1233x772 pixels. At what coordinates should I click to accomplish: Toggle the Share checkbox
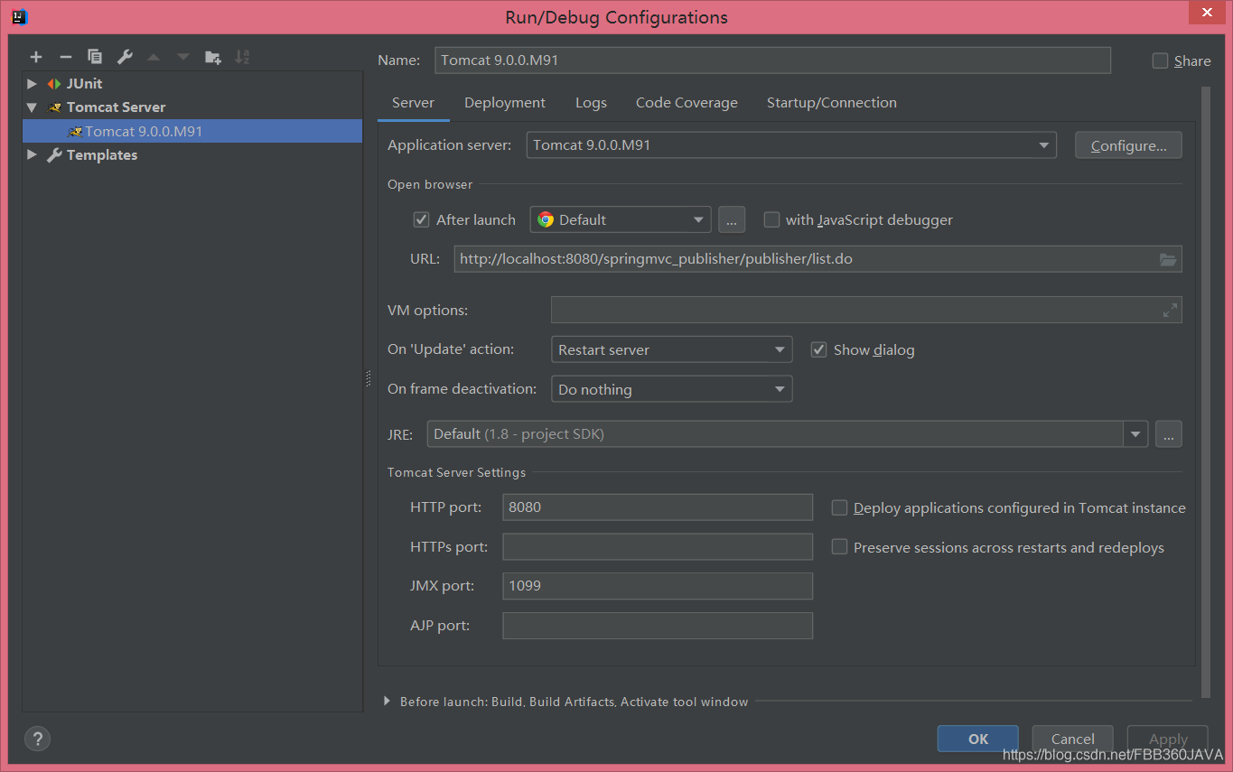(1161, 60)
